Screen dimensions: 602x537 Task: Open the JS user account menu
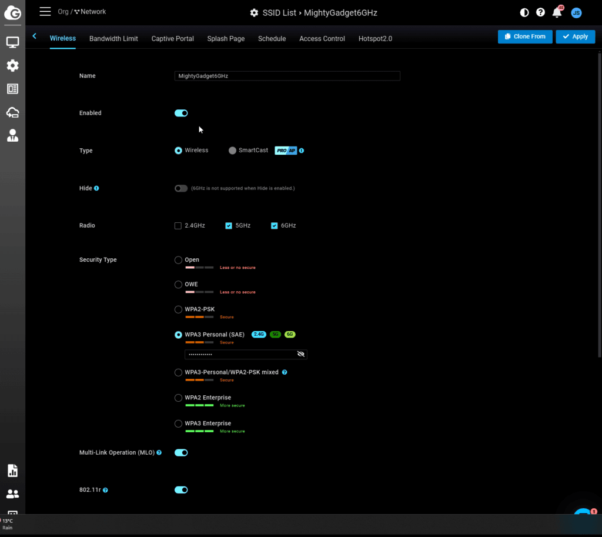click(576, 13)
